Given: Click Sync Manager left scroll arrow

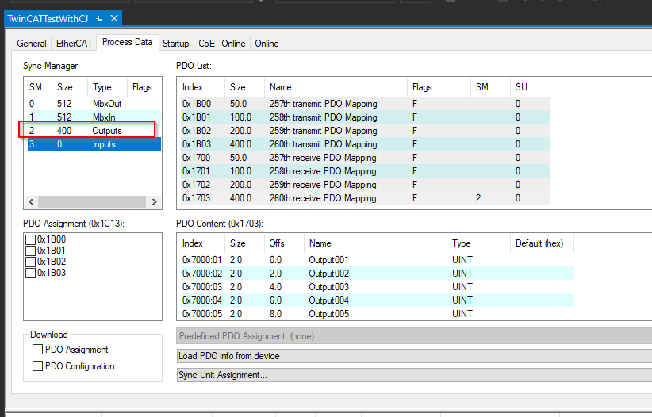Looking at the screenshot, I should click(x=31, y=201).
